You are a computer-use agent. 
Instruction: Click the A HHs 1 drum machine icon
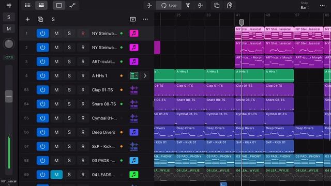point(134,76)
